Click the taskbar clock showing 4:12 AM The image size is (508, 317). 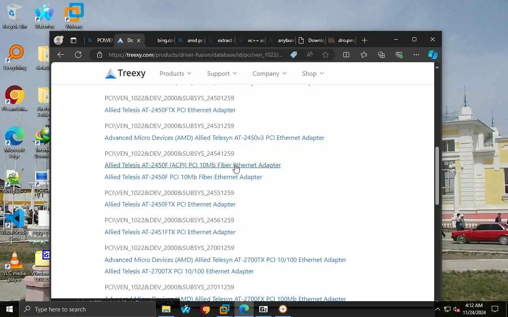tap(473, 309)
